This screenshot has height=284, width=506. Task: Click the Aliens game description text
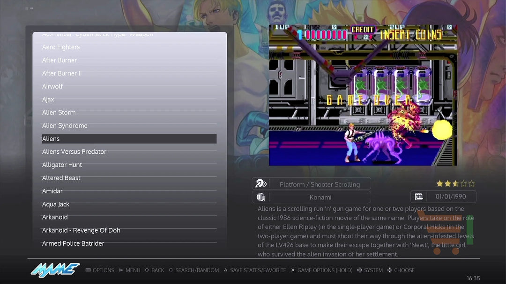pos(365,231)
